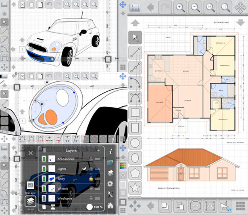248x215 pixels.
Task: Open the wrench tools menu item
Action: coord(110,194)
